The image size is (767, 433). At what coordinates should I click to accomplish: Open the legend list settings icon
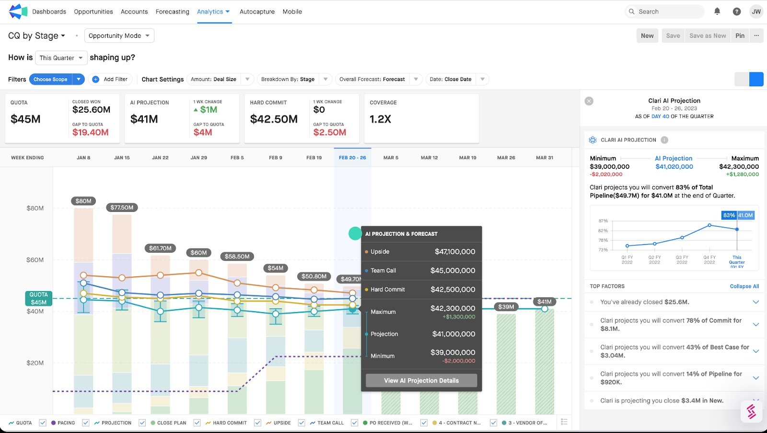[564, 422]
